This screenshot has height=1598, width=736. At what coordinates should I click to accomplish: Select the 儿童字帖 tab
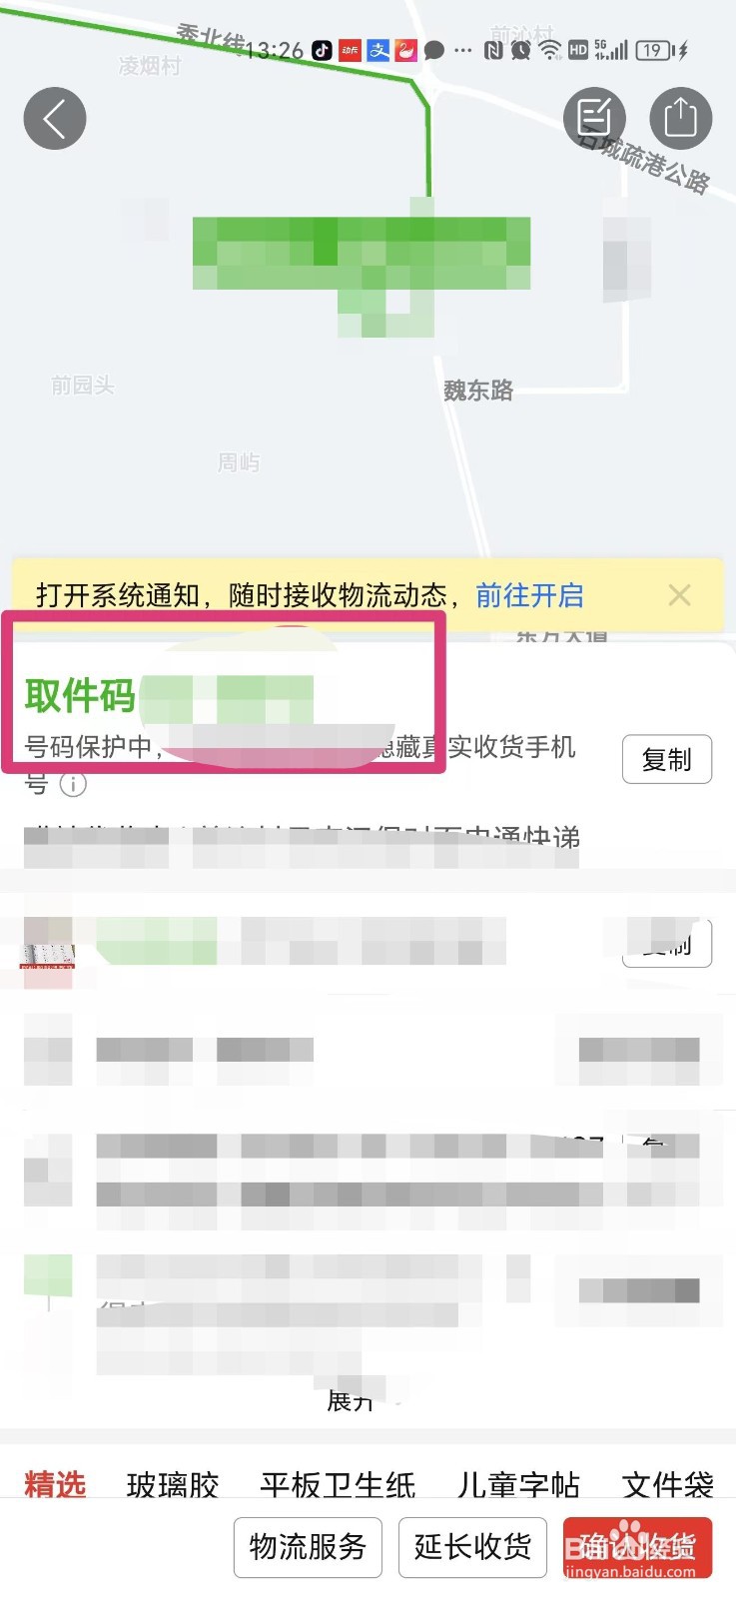pyautogui.click(x=518, y=1485)
